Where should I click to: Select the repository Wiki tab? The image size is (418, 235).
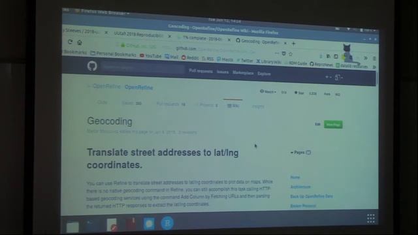(233, 106)
